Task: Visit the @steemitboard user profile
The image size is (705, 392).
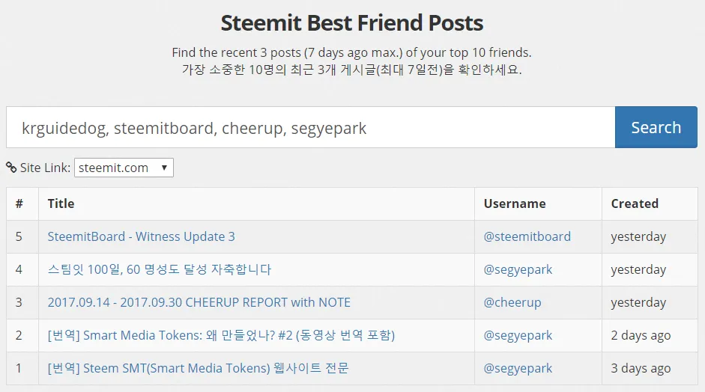Action: [x=527, y=236]
